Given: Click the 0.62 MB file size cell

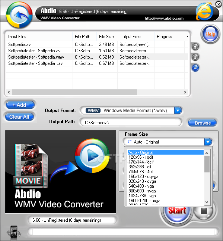Looking at the screenshot, I should (x=106, y=57).
